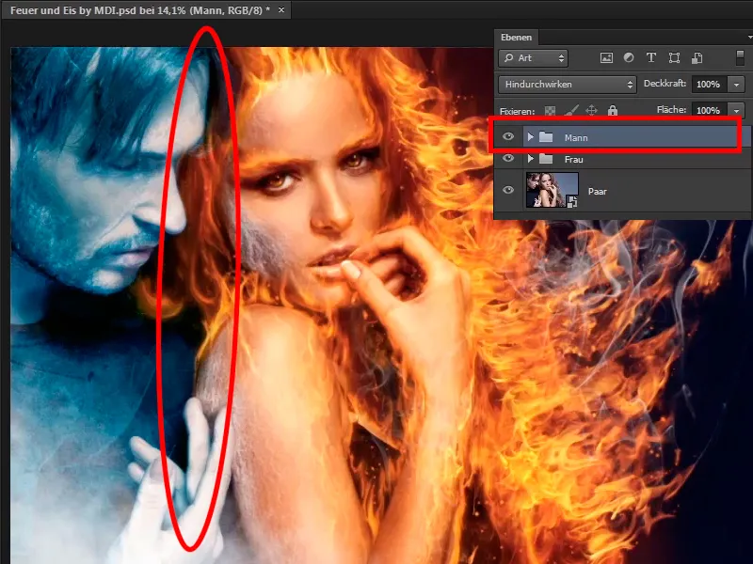Viewport: 753px width, 564px height.
Task: Click the Mann group folder icon
Action: [x=546, y=137]
